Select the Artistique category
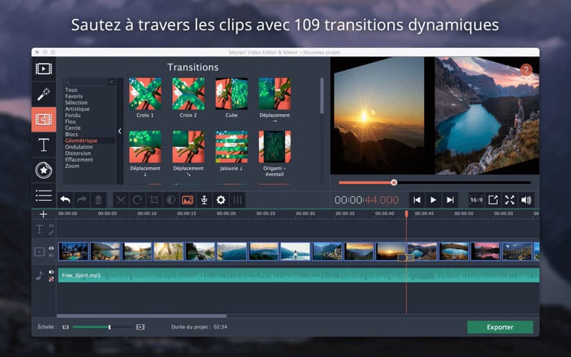 tap(77, 109)
